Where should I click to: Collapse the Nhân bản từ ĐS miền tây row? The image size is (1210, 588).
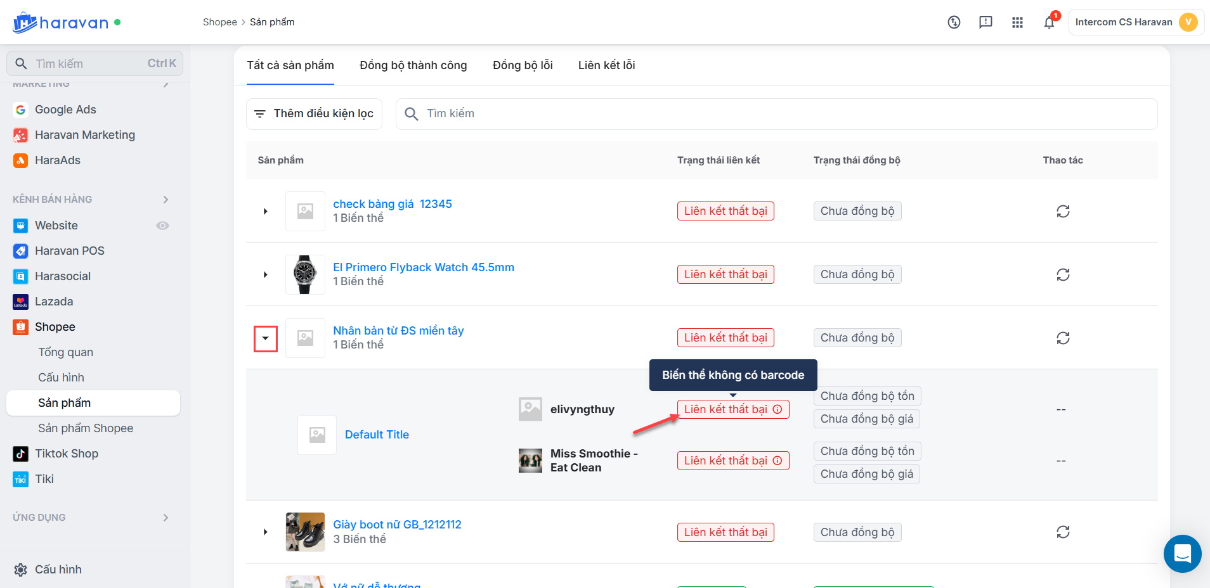coord(266,338)
